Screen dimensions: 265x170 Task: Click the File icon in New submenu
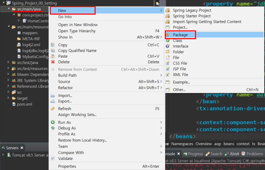click(167, 58)
